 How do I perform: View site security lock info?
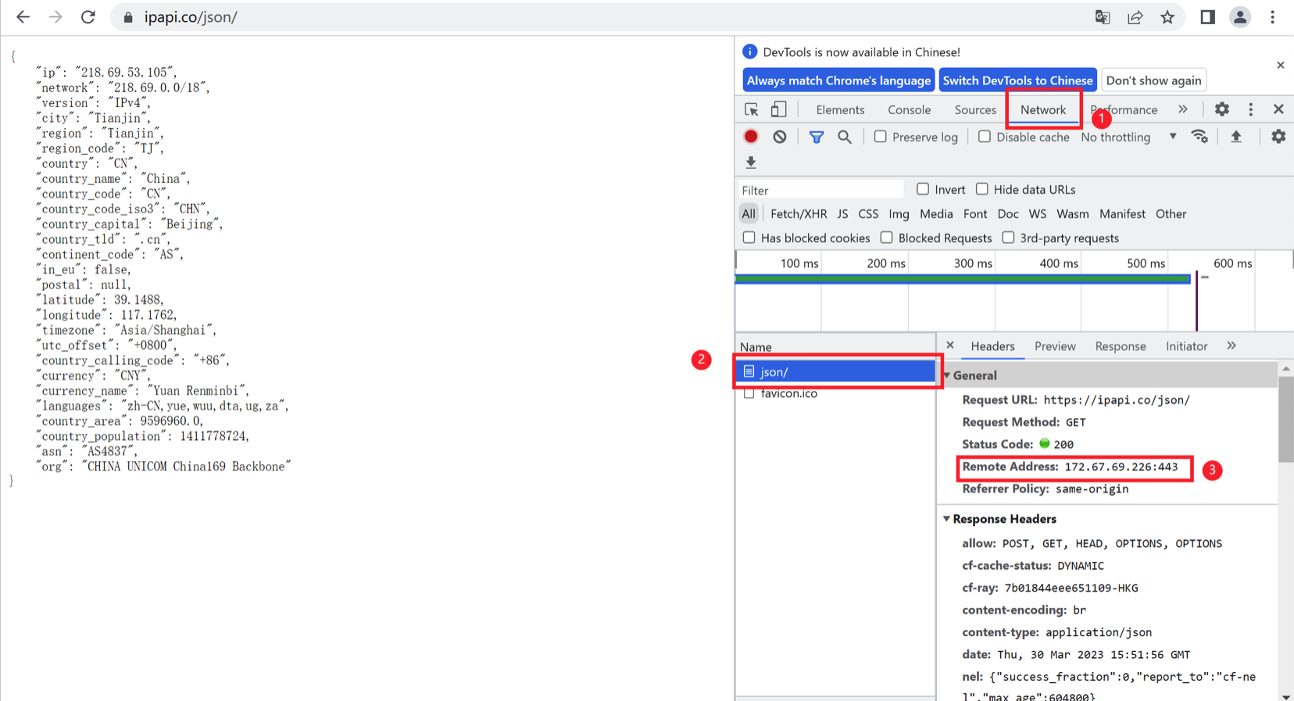[x=128, y=17]
